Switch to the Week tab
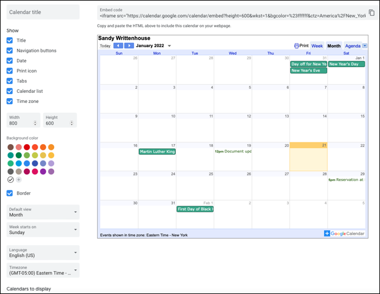 click(316, 46)
